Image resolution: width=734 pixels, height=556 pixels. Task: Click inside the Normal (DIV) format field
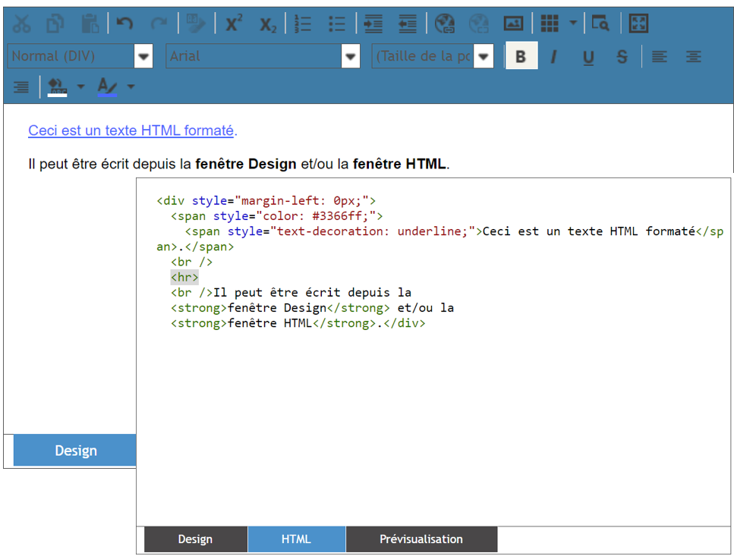click(x=71, y=57)
